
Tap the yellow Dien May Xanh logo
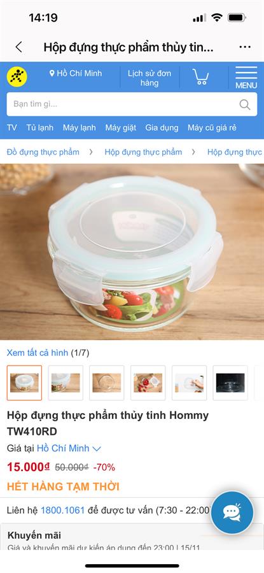17,77
